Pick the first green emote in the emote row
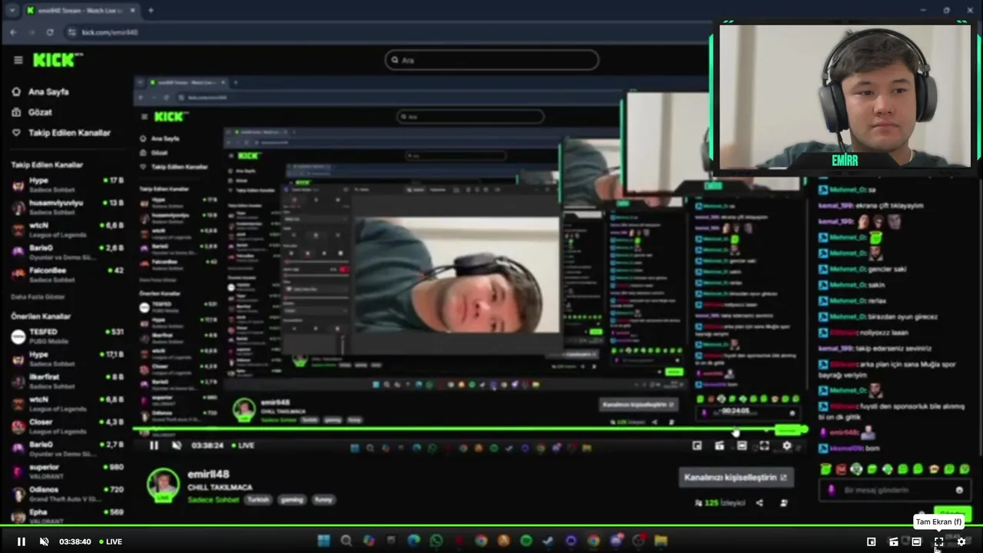The height and width of the screenshot is (553, 983). coord(826,469)
